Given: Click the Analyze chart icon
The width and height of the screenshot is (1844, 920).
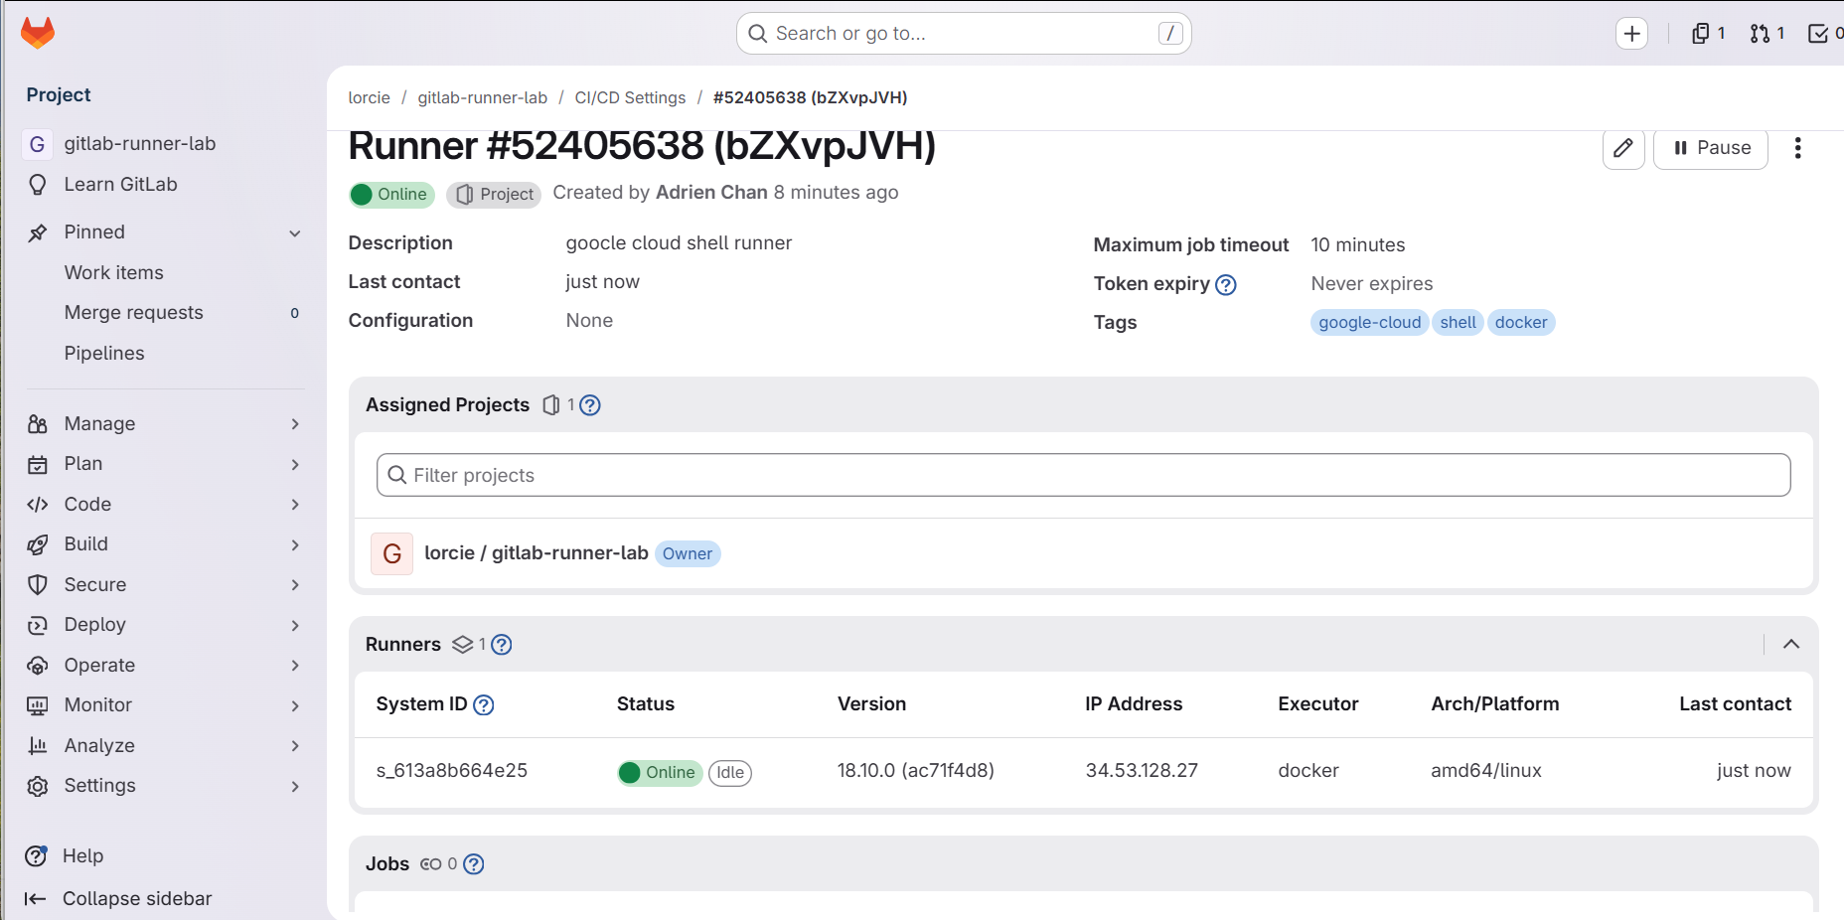Looking at the screenshot, I should coord(38,746).
